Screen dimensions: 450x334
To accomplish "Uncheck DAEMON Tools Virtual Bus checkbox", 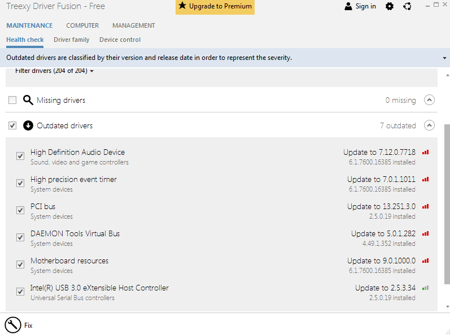I will point(20,237).
